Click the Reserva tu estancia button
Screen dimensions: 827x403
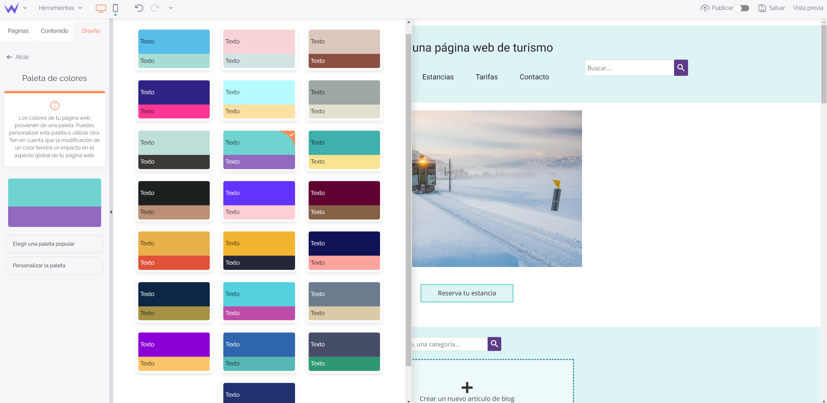click(467, 293)
